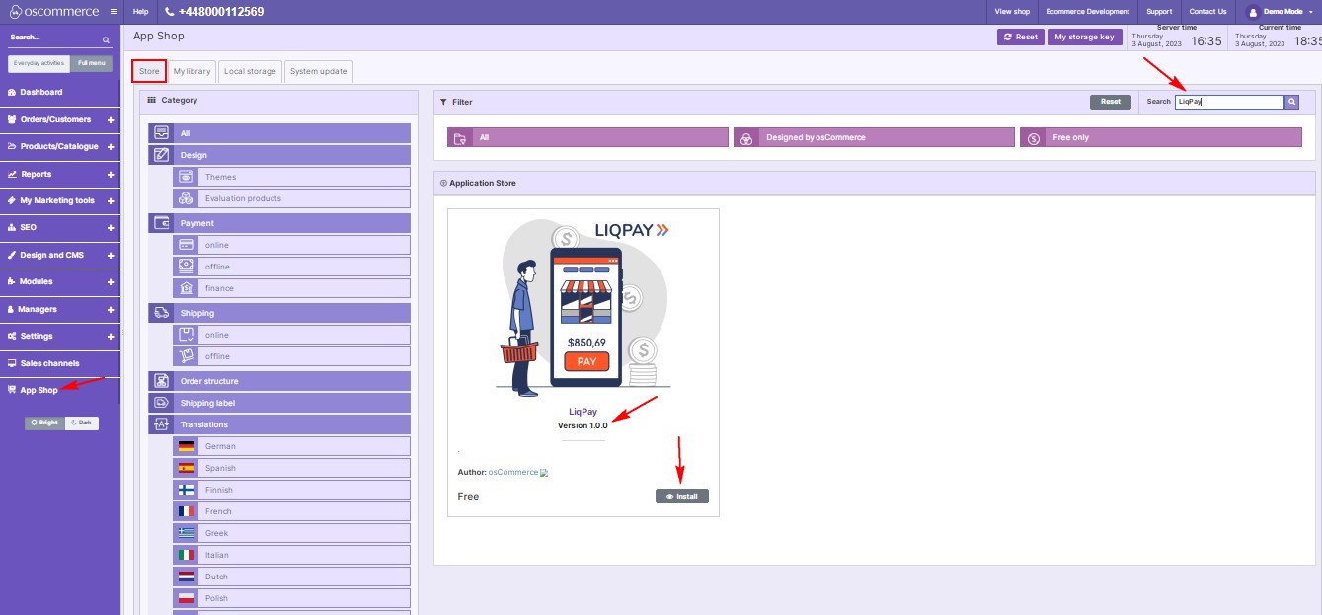Click osCommerce author link
Image resolution: width=1322 pixels, height=615 pixels.
(x=513, y=473)
